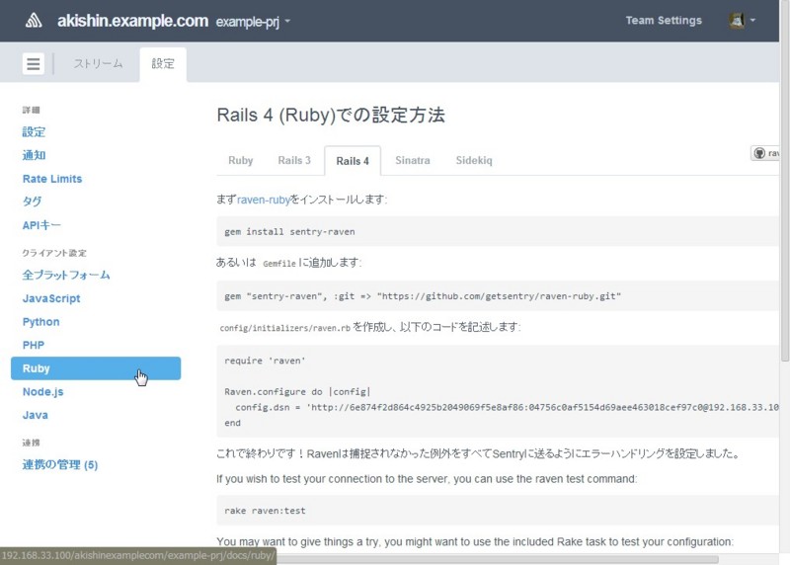The image size is (790, 565).
Task: Open Team Settings
Action: (x=664, y=21)
